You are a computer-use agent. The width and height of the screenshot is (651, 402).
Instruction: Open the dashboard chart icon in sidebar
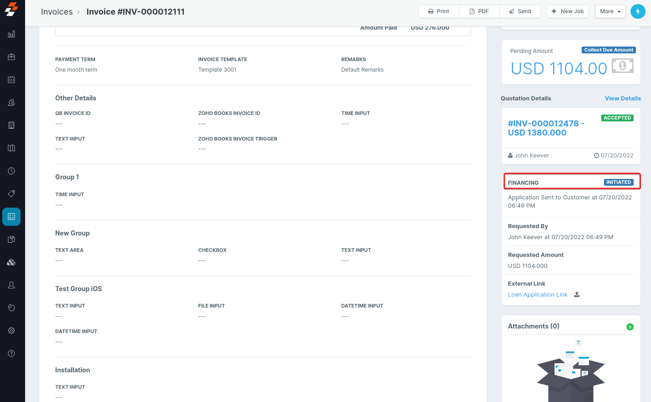pyautogui.click(x=11, y=34)
